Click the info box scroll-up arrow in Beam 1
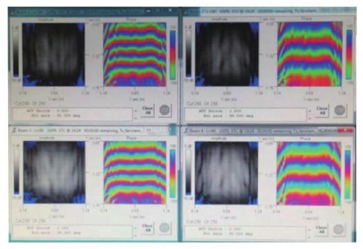The image size is (363, 249). tap(136, 110)
